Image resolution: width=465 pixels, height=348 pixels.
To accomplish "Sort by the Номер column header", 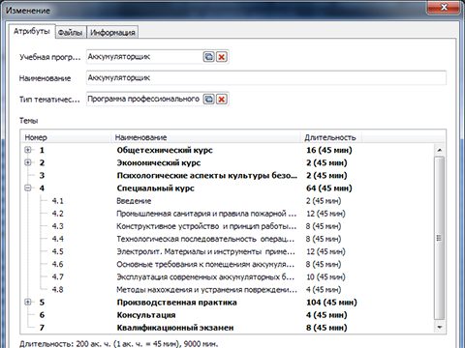I will [66, 137].
